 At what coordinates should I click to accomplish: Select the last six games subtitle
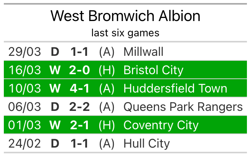point(125,33)
